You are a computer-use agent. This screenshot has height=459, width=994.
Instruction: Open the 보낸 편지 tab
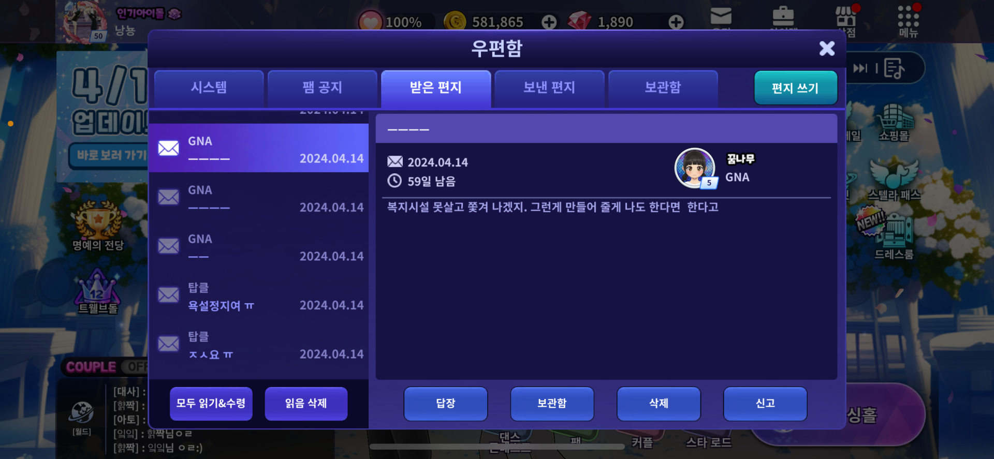(549, 88)
